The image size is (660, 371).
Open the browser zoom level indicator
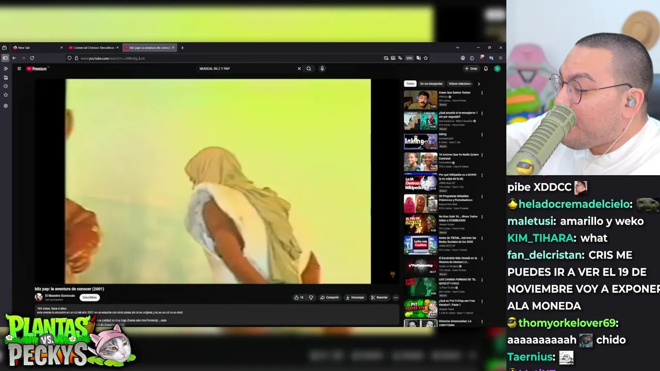409,58
